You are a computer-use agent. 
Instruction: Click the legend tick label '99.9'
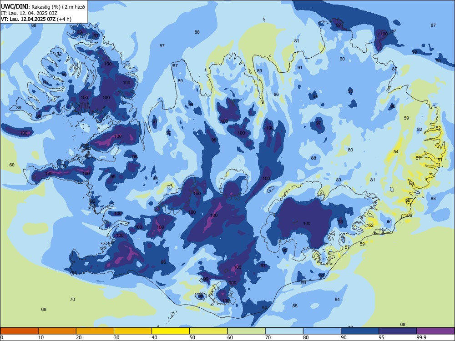point(421,337)
